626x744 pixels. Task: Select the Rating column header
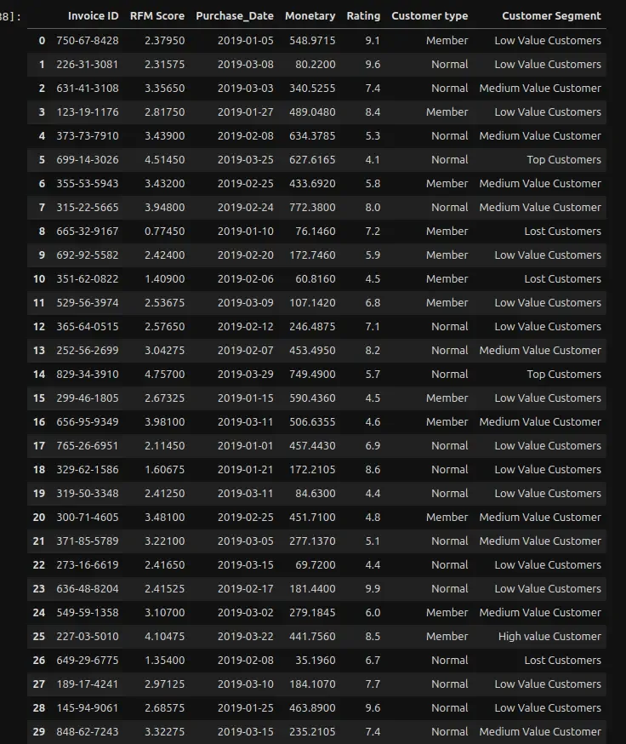(363, 16)
